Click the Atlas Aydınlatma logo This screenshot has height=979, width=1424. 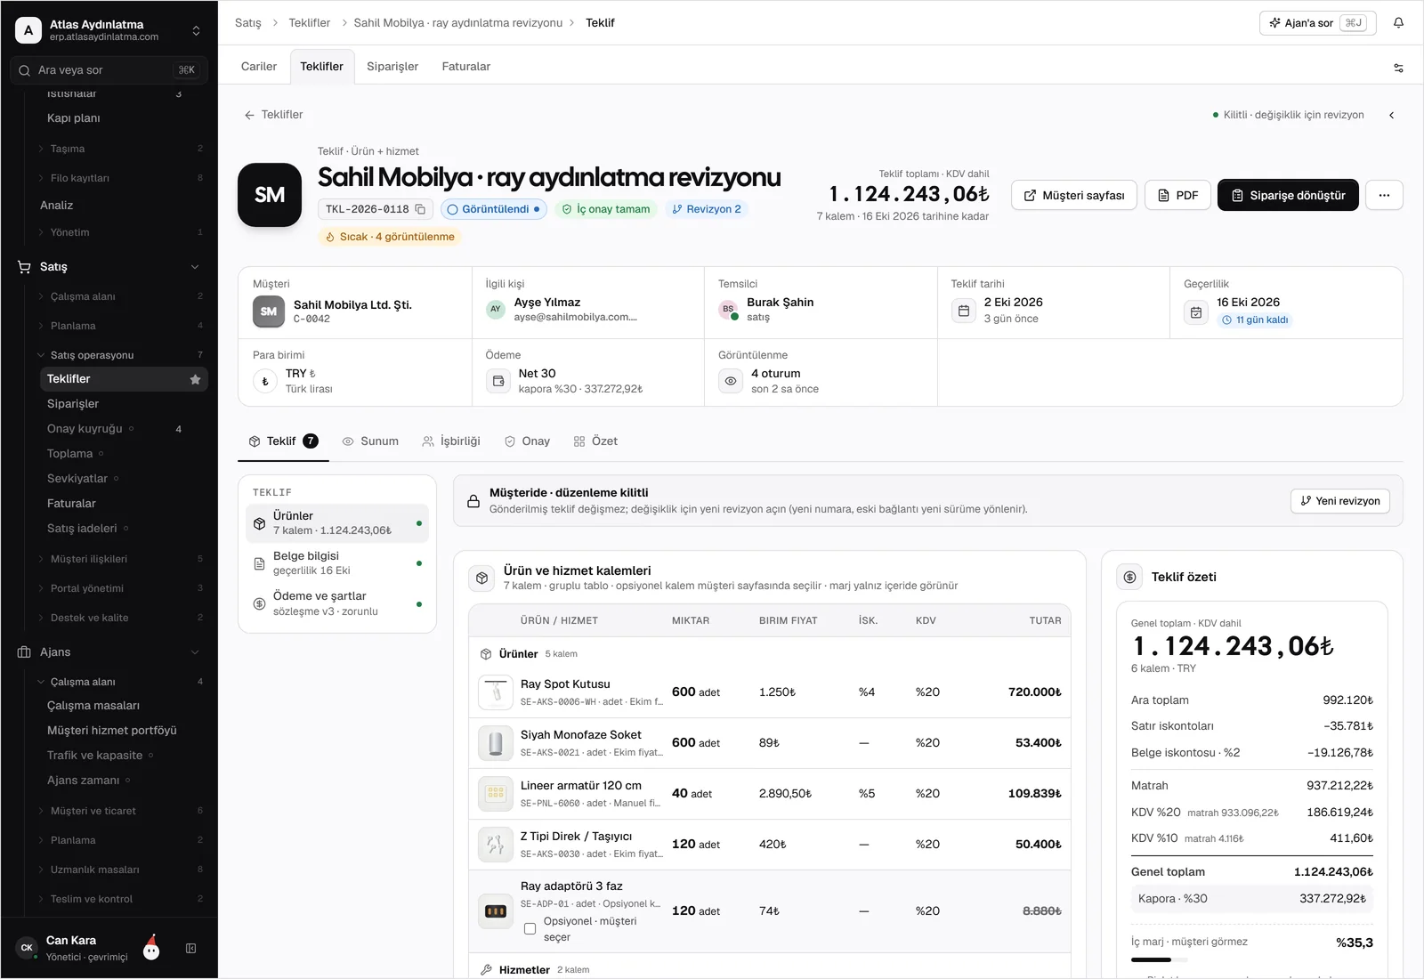pos(28,30)
